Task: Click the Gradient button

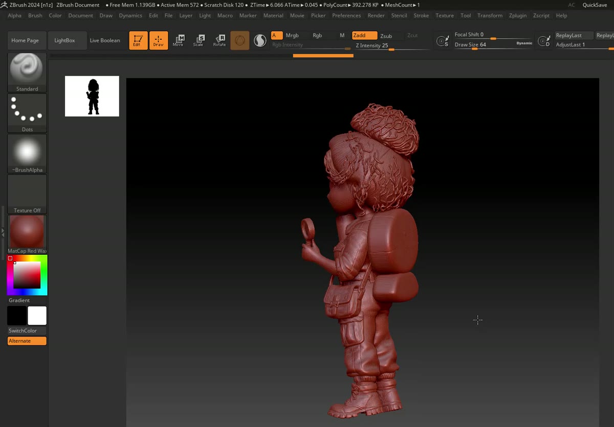Action: [19, 300]
